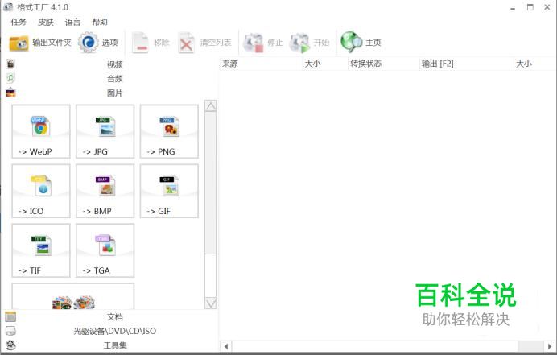This screenshot has width=557, height=355.
Task: Open the 帮助 help menu
Action: 100,22
